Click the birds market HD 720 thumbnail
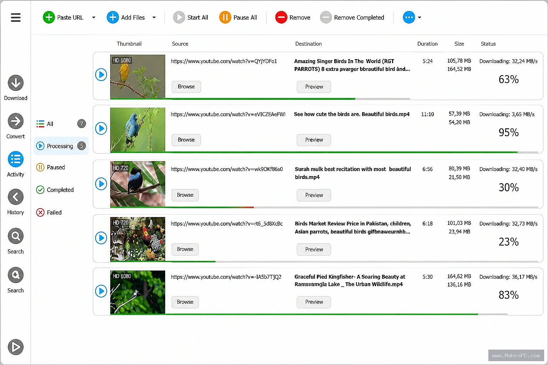 [x=138, y=239]
